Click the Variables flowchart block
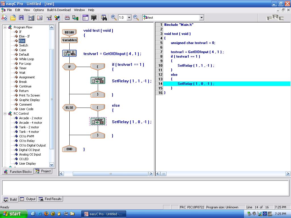This screenshot has width=291, height=218. click(x=69, y=40)
